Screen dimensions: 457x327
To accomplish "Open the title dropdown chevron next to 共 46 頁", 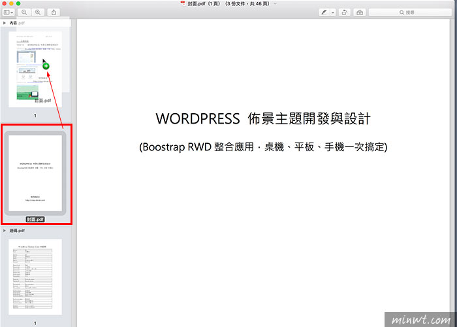I will coord(275,4).
